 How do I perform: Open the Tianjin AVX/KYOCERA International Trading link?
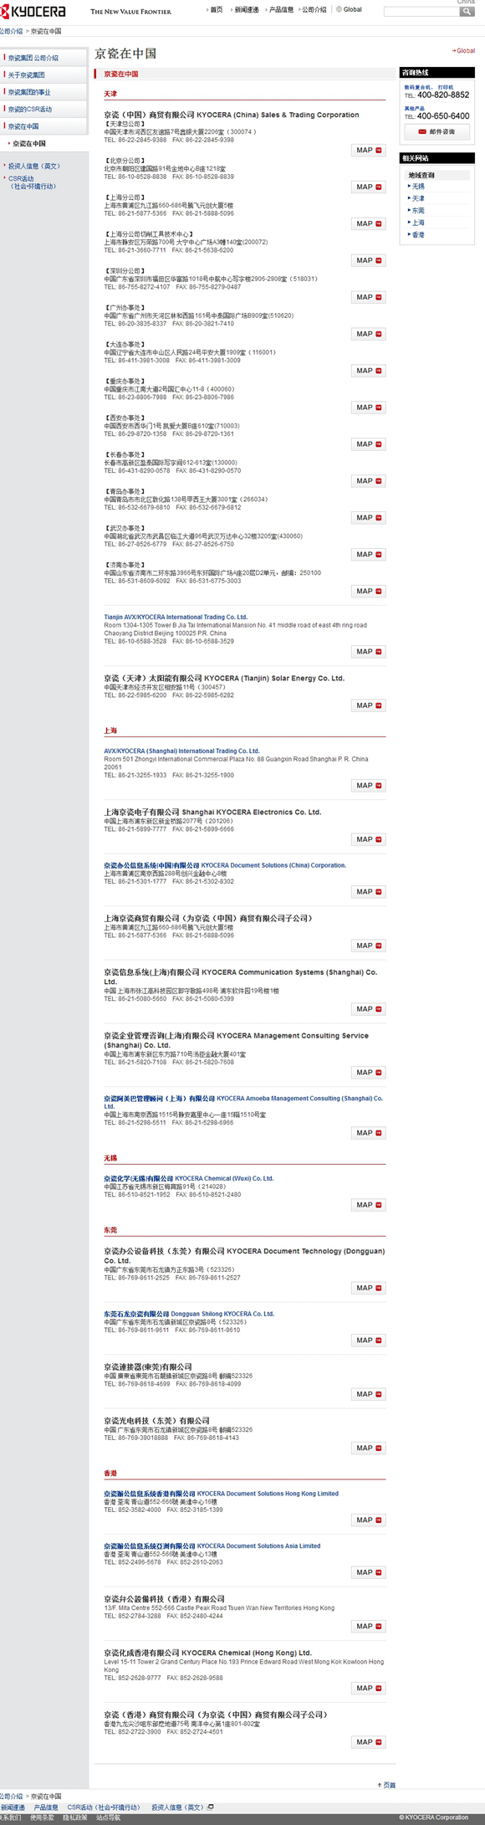[x=176, y=618]
